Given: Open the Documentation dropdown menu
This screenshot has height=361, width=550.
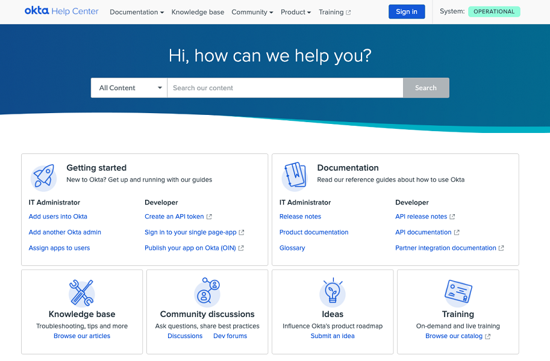Looking at the screenshot, I should tap(137, 12).
